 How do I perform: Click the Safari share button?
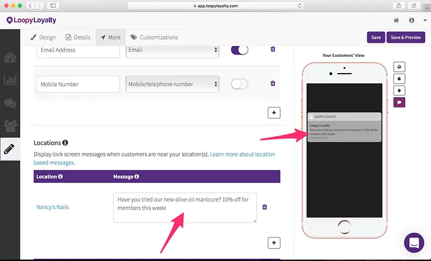(399, 6)
